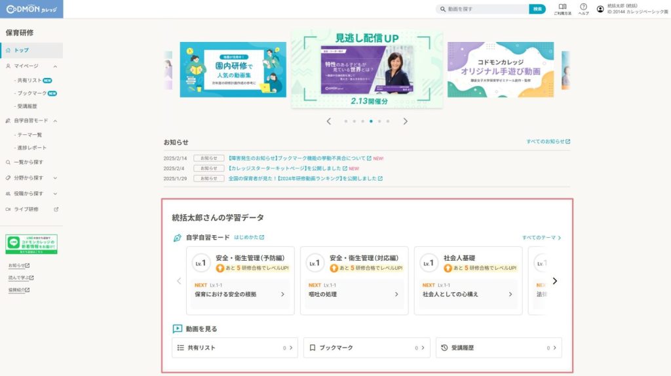Image resolution: width=671 pixels, height=376 pixels.
Task: Show next carousel banner with right arrow
Action: [405, 121]
